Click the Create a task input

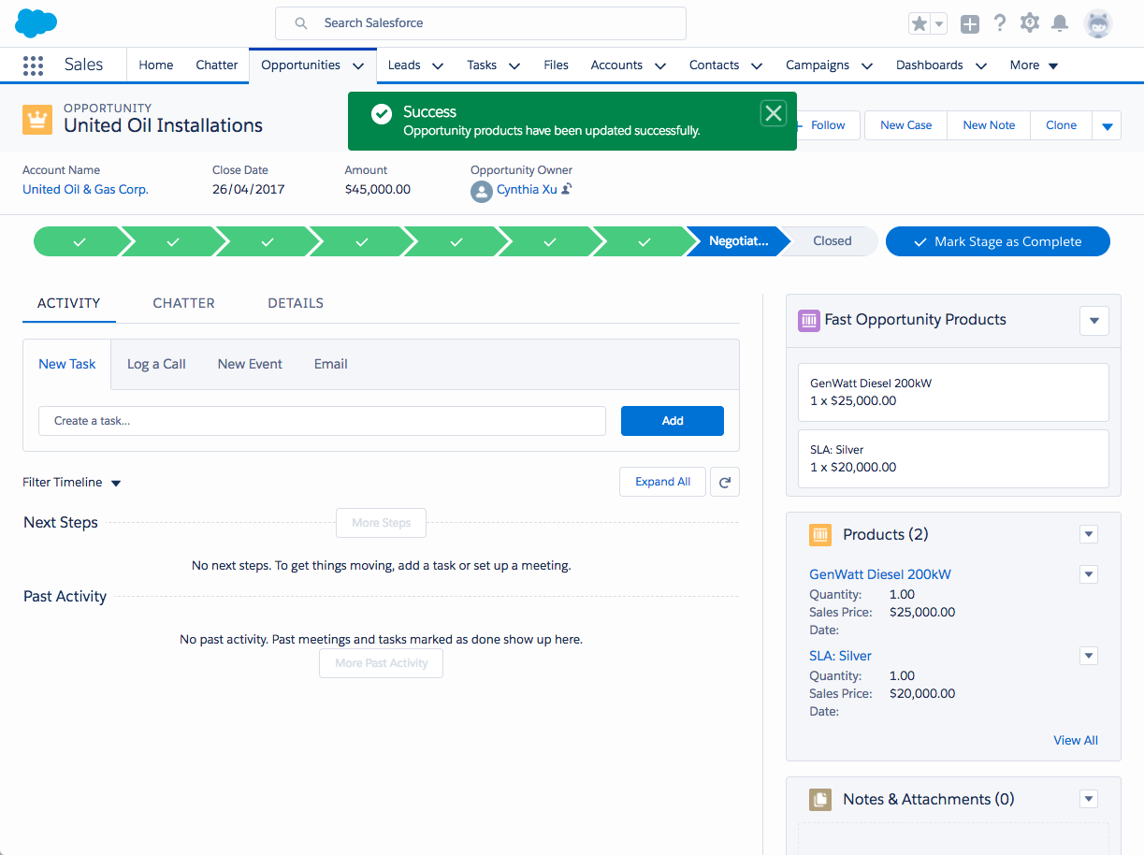(x=323, y=421)
